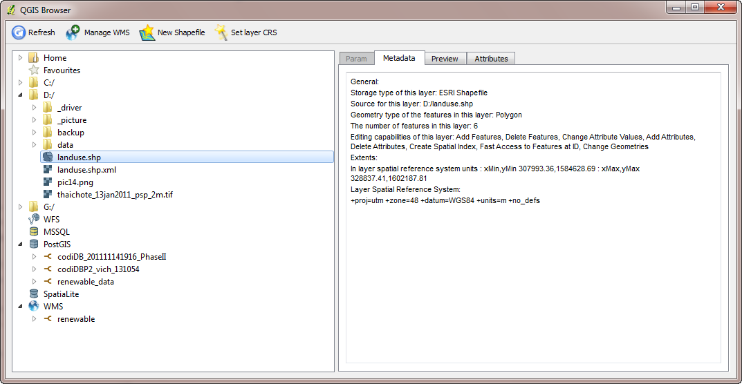Expand codiDBP2_vich_131054 connection node
The height and width of the screenshot is (384, 742).
point(34,269)
